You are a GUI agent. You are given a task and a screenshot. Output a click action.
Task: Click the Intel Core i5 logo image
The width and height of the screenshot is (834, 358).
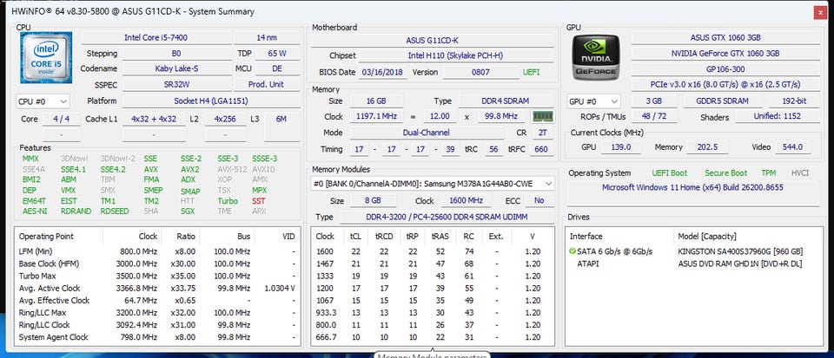[46, 57]
